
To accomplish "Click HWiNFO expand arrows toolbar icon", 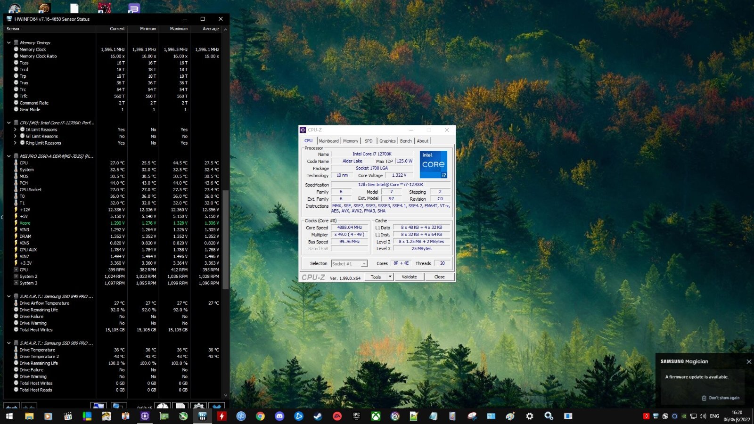I will click(x=12, y=406).
